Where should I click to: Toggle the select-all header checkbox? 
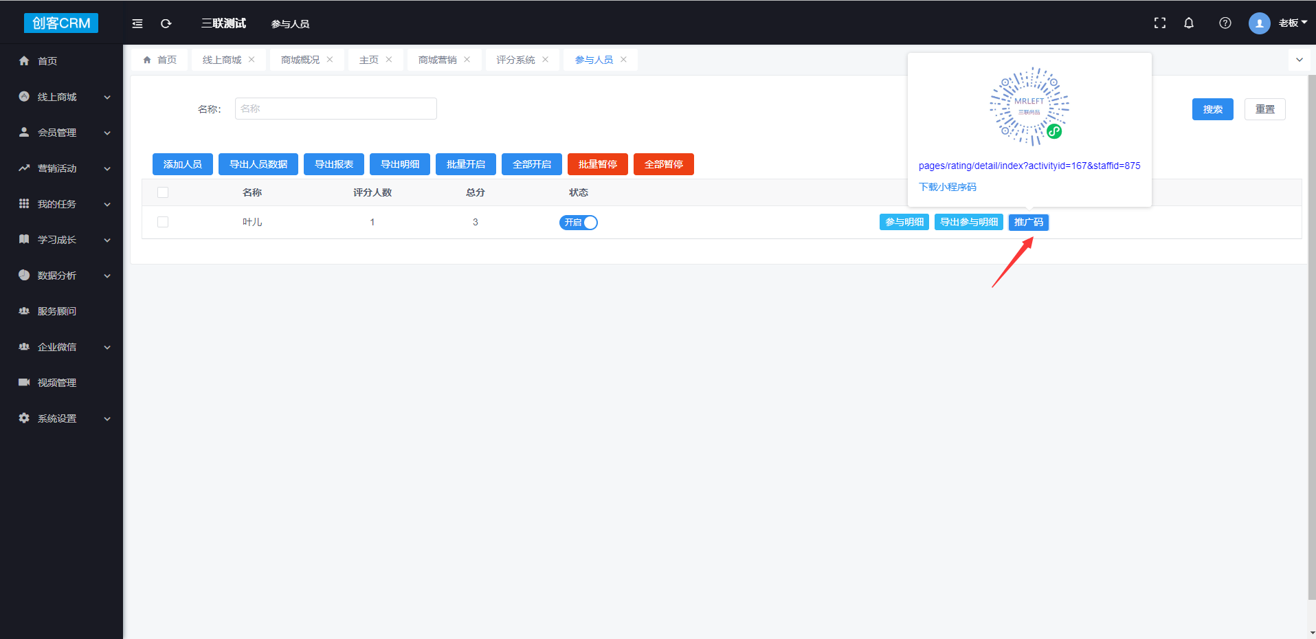tap(163, 192)
